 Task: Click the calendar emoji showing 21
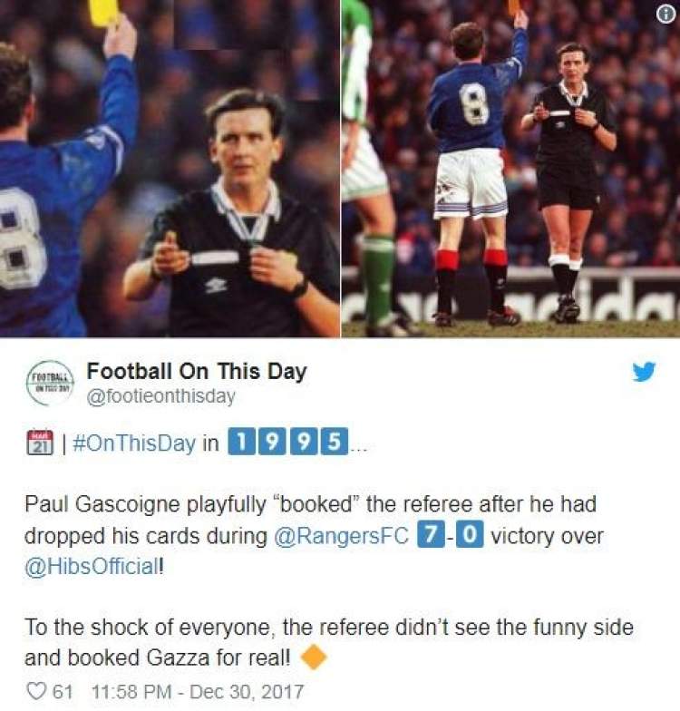(x=41, y=443)
